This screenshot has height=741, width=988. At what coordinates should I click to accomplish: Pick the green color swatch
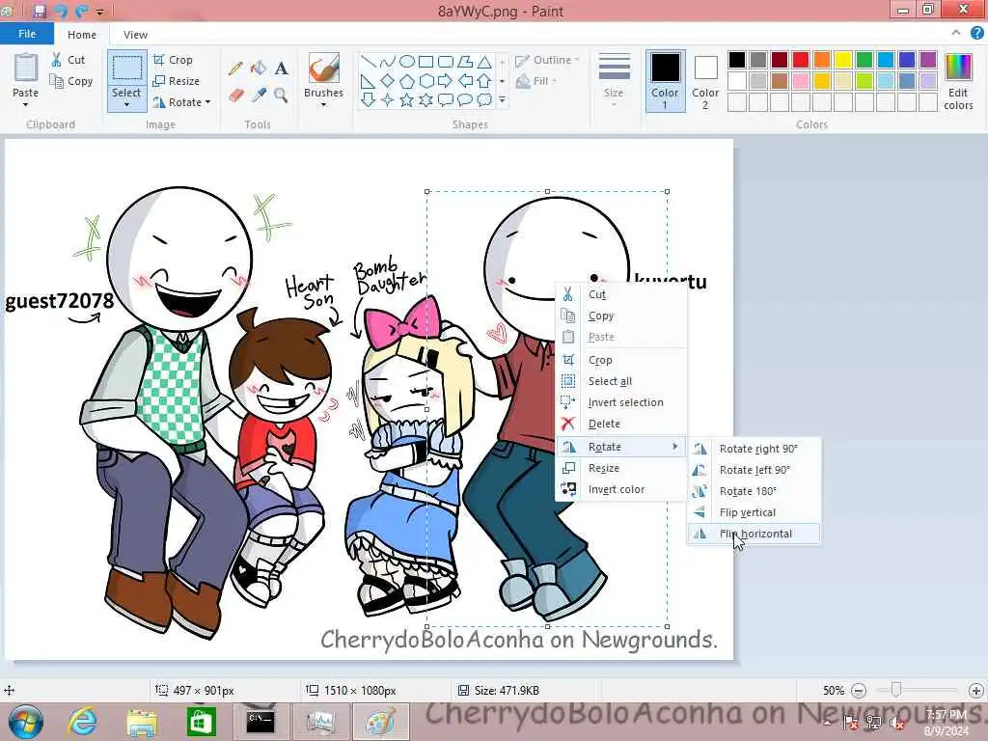point(864,60)
